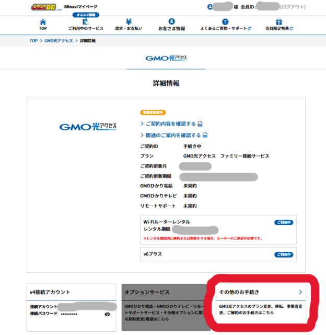Toggle connection password visibility eye icon
Image resolution: width=326 pixels, height=335 pixels.
point(107,315)
